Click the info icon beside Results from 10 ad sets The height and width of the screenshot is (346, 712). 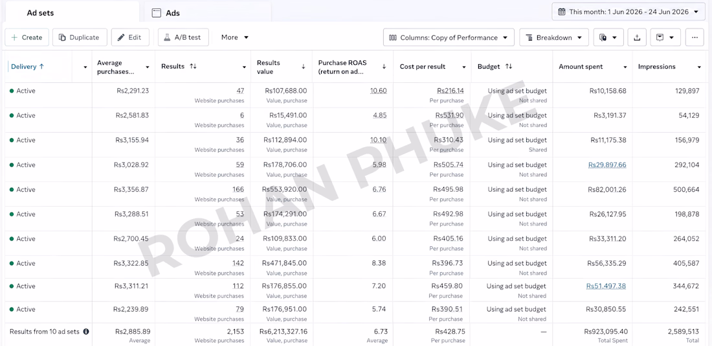pos(86,332)
